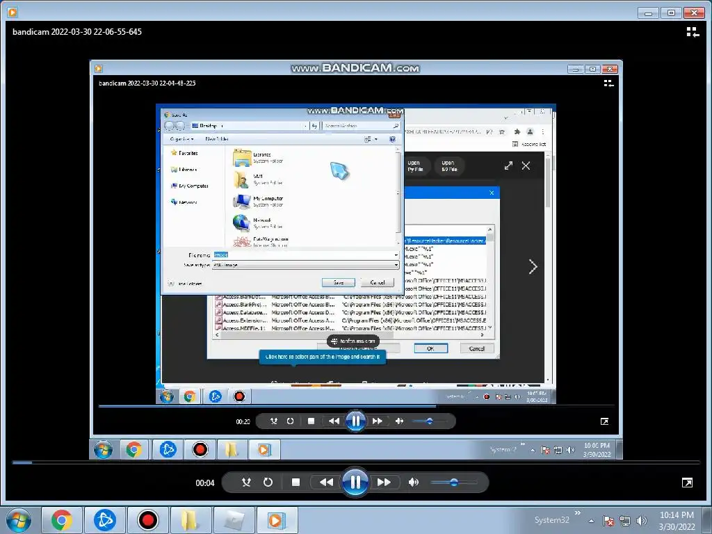The width and height of the screenshot is (712, 534).
Task: Maximize the outer Media Player window
Action: pos(671,13)
